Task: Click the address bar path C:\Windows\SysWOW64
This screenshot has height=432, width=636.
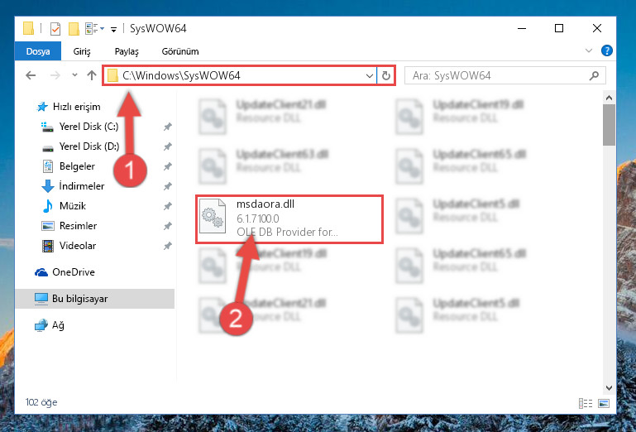Action: tap(181, 75)
